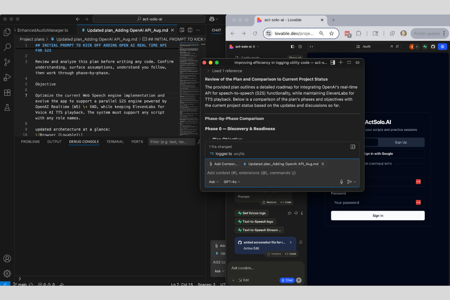The width and height of the screenshot is (450, 300).
Task: Open Run and Debug view in VS Code
Action: (x=7, y=77)
